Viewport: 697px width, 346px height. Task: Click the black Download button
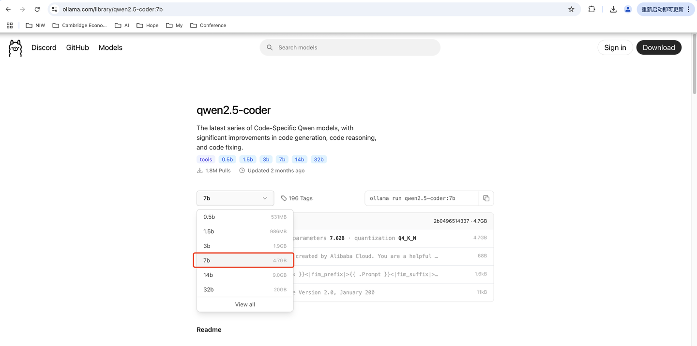(x=659, y=47)
